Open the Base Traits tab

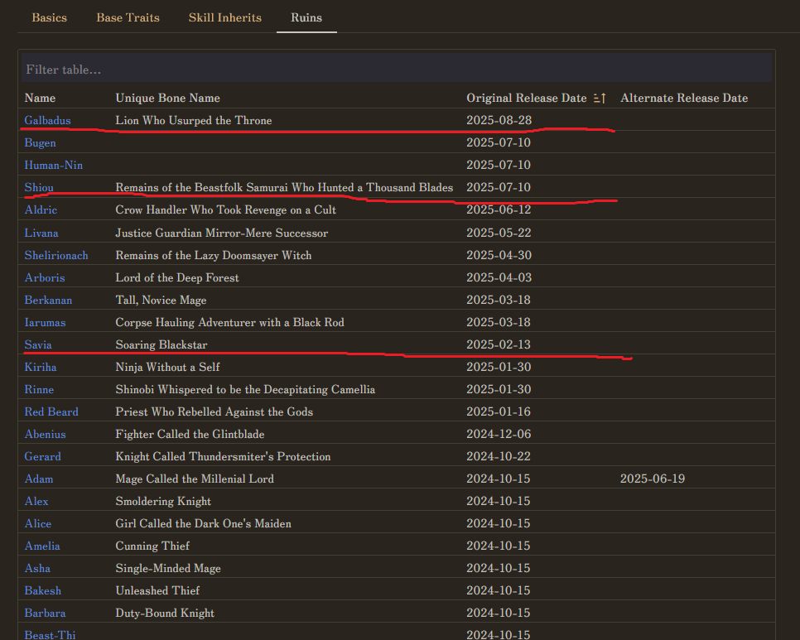coord(128,17)
